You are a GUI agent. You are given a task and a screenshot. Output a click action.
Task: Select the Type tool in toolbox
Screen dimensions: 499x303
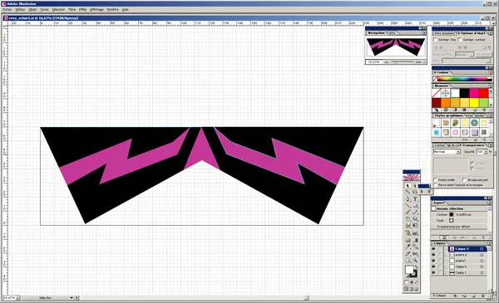click(x=415, y=199)
